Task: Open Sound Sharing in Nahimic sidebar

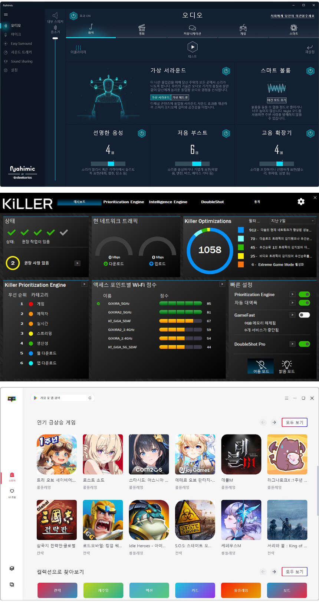Action: point(22,61)
